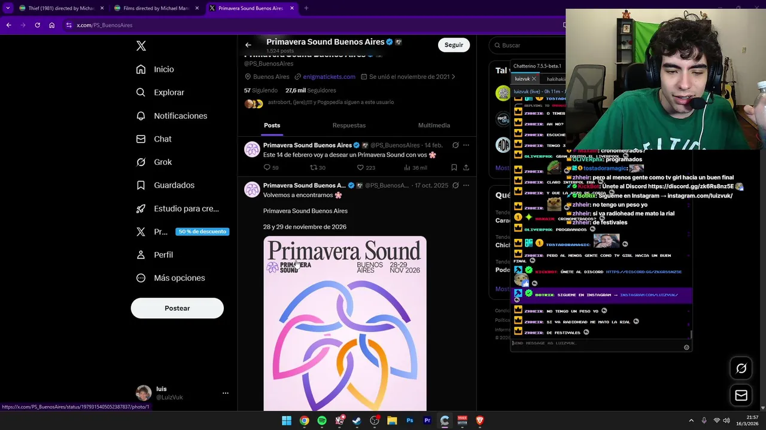Open Grok explain icon on 14 feb. post
The image size is (766, 430).
click(455, 145)
